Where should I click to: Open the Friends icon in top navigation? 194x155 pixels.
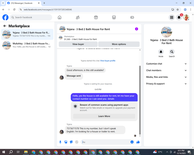coord(78,17)
